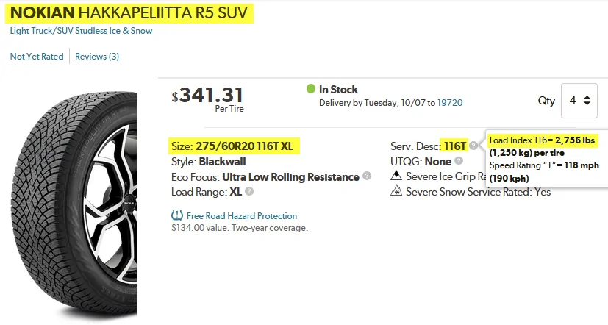Screen dimensions: 608x325
Task: Click the highlighted Size 275/60R20 116T XL text
Action: click(231, 146)
